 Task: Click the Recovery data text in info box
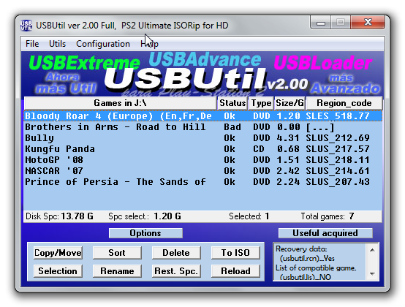(301, 249)
